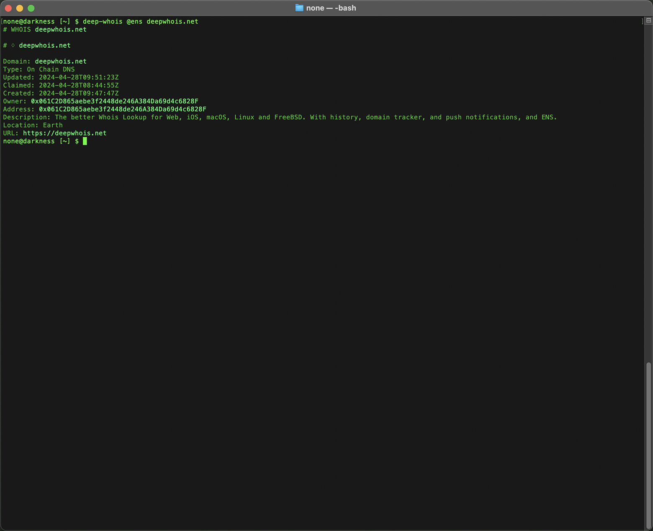The image size is (653, 531).
Task: Click the red close traffic light
Action: pyautogui.click(x=8, y=8)
